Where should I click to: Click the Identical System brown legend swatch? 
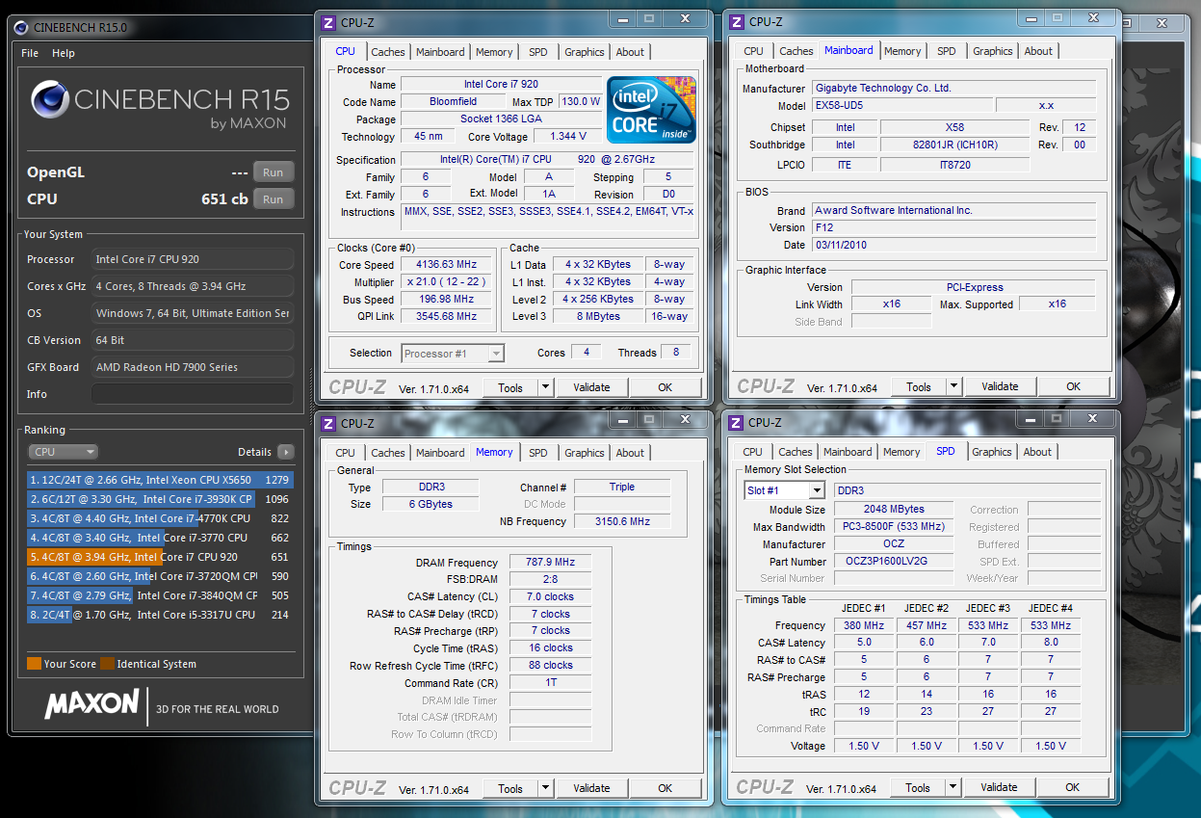tap(107, 664)
